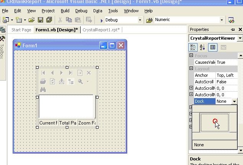This screenshot has height=165, width=243.
Task: Click the Save icon in toolbar
Action: pos(40,20)
